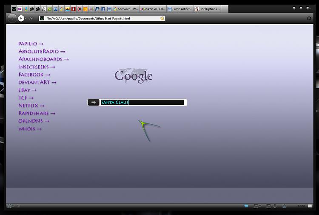Open the green square pinned tab
The height and width of the screenshot is (215, 319).
(x=49, y=9)
